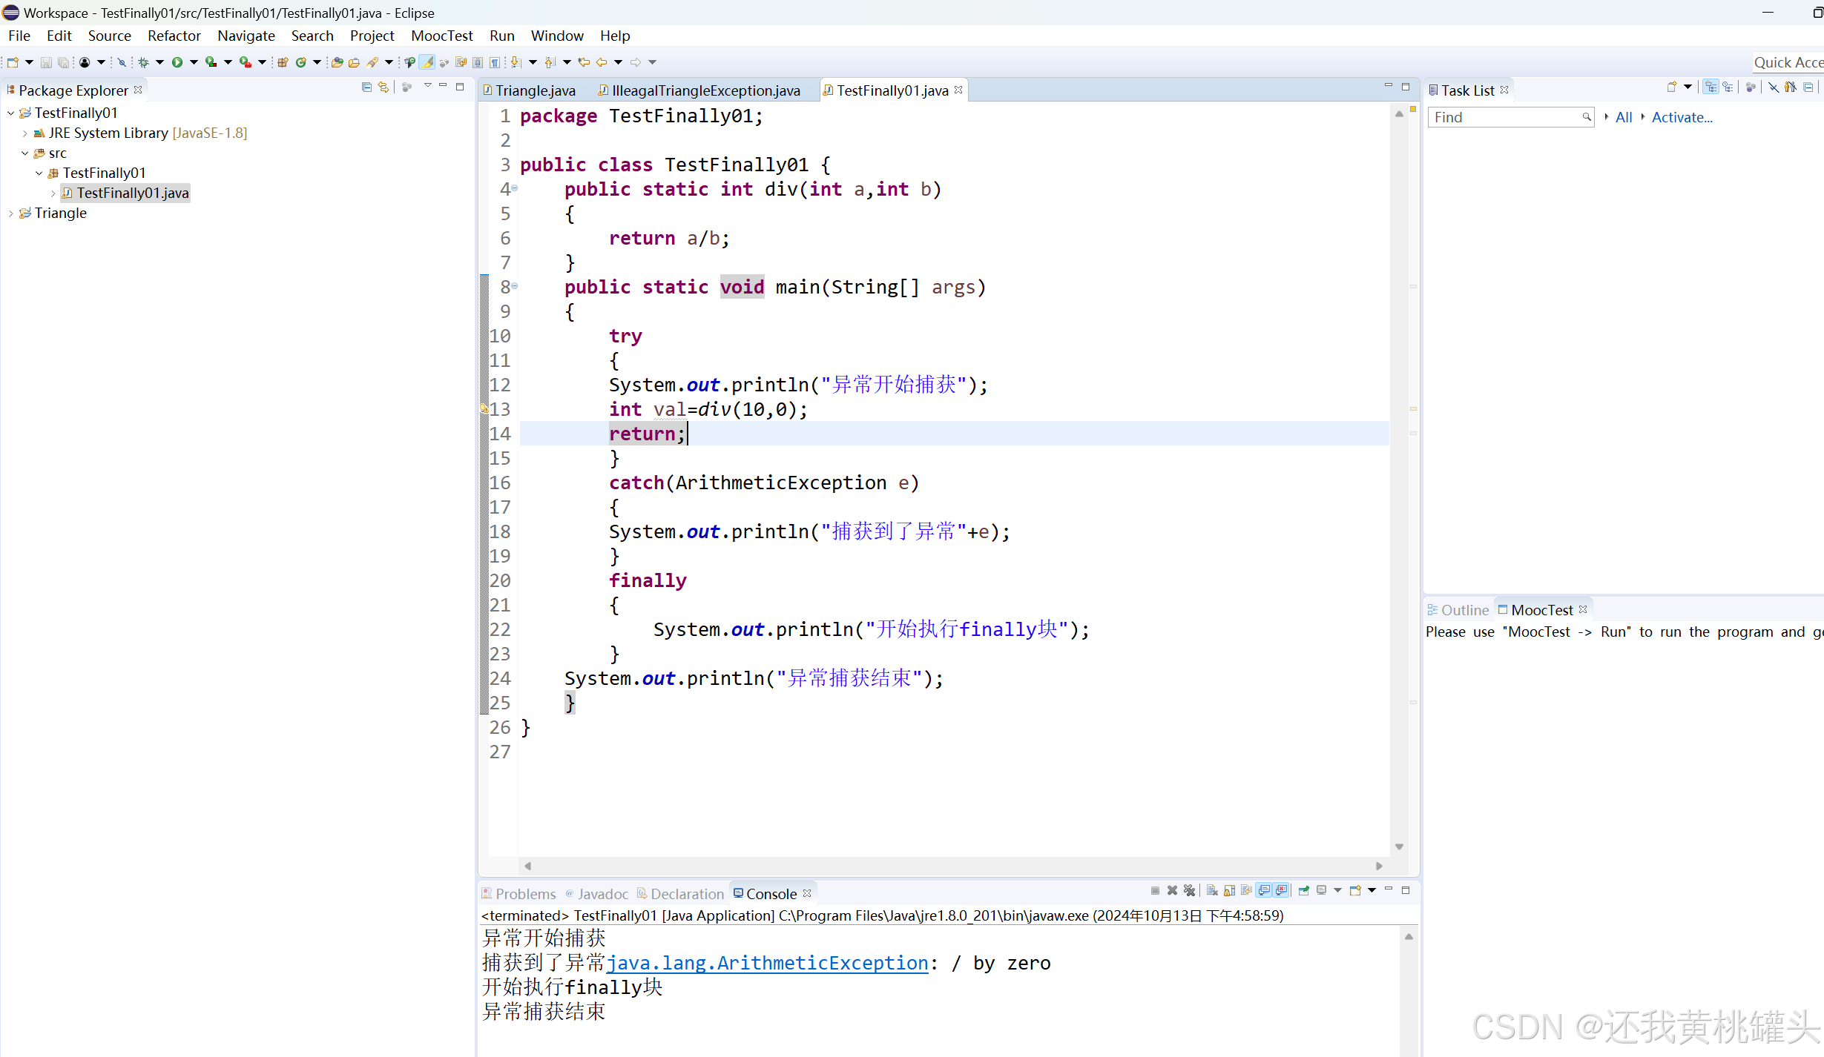
Task: Toggle Link with Editor in Package Explorer
Action: tap(383, 87)
